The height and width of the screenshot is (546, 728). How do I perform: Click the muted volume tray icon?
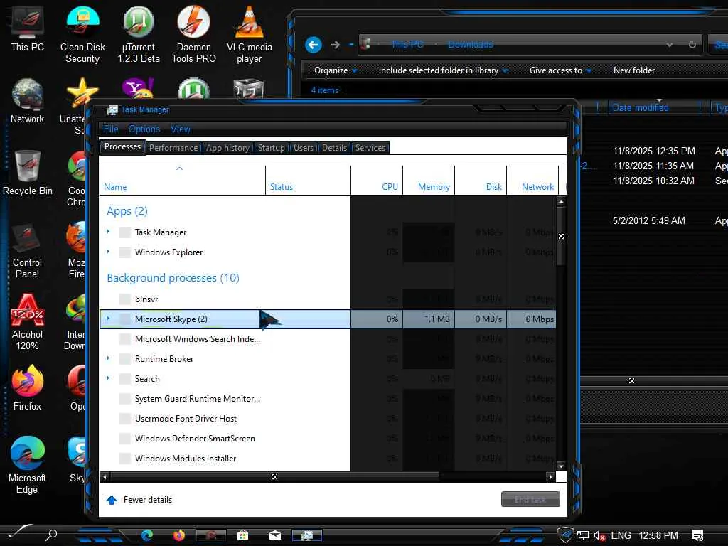(x=599, y=536)
